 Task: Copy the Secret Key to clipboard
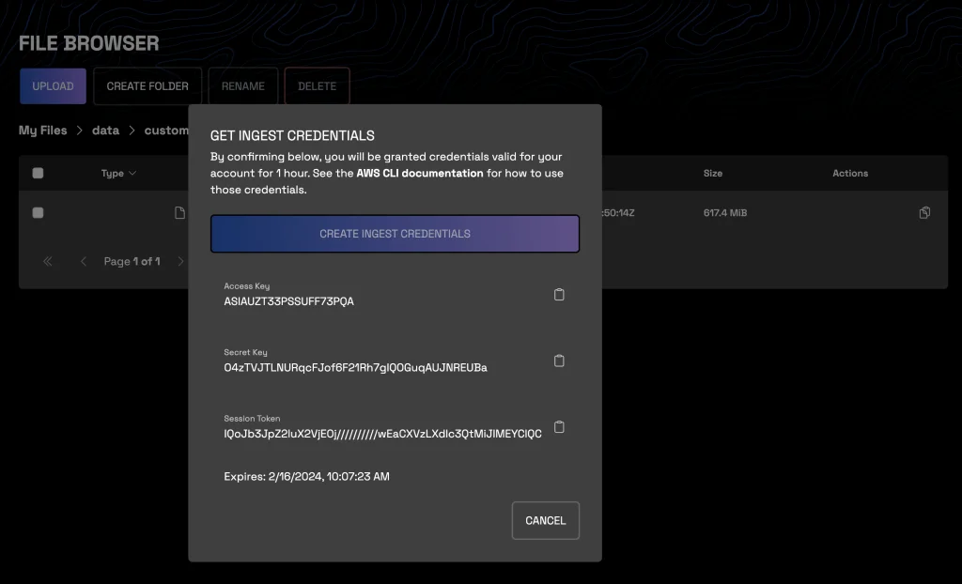[x=559, y=361]
